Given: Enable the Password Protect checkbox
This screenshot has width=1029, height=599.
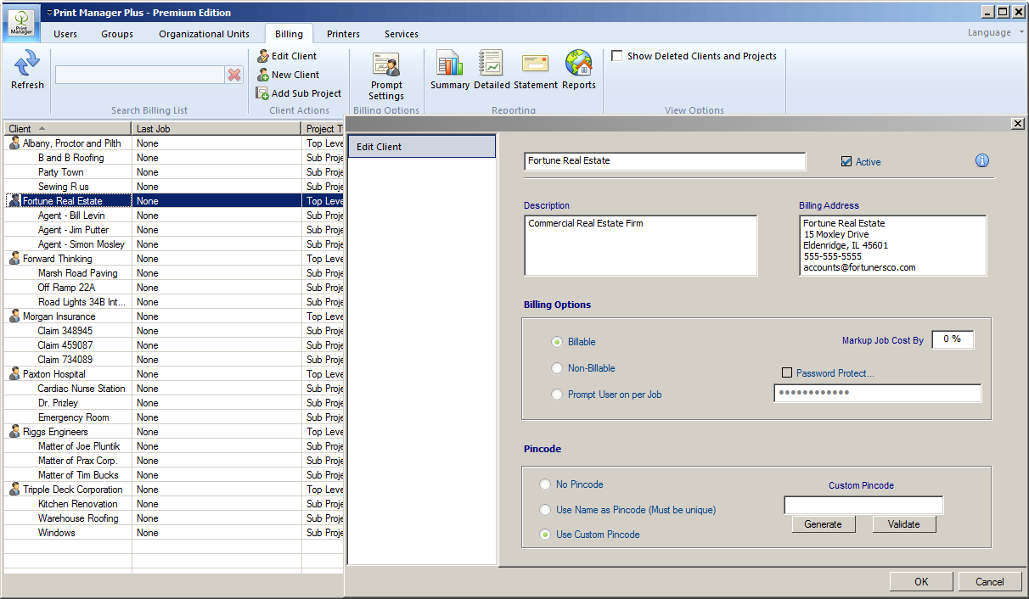Looking at the screenshot, I should tap(787, 372).
